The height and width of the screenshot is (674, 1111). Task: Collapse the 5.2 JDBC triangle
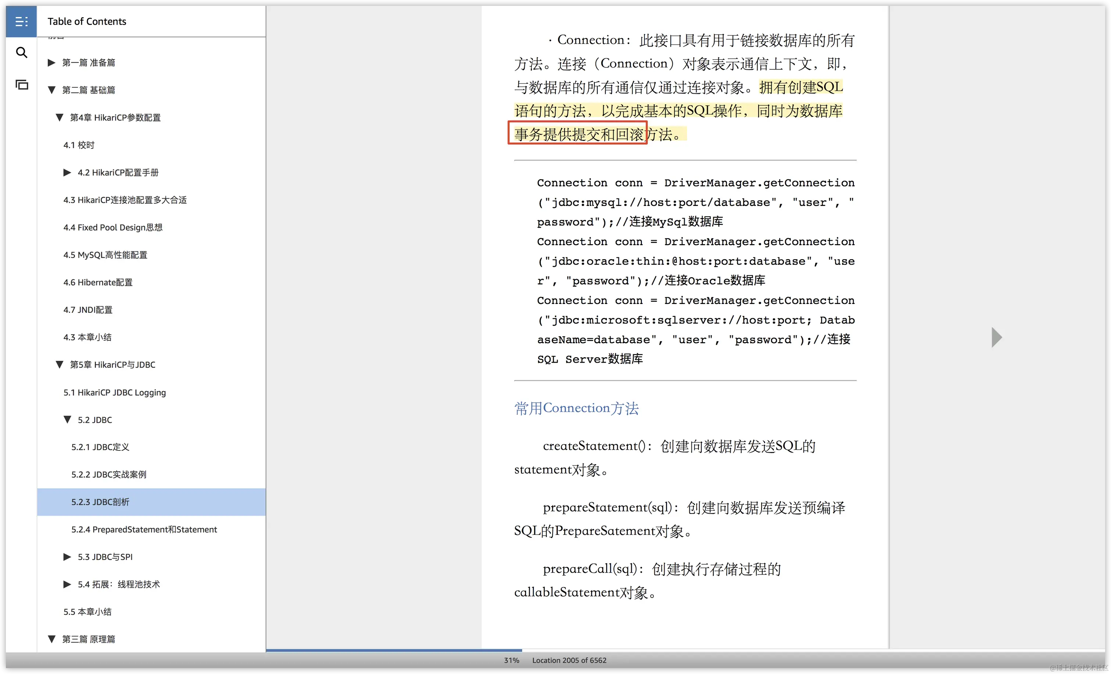[67, 420]
